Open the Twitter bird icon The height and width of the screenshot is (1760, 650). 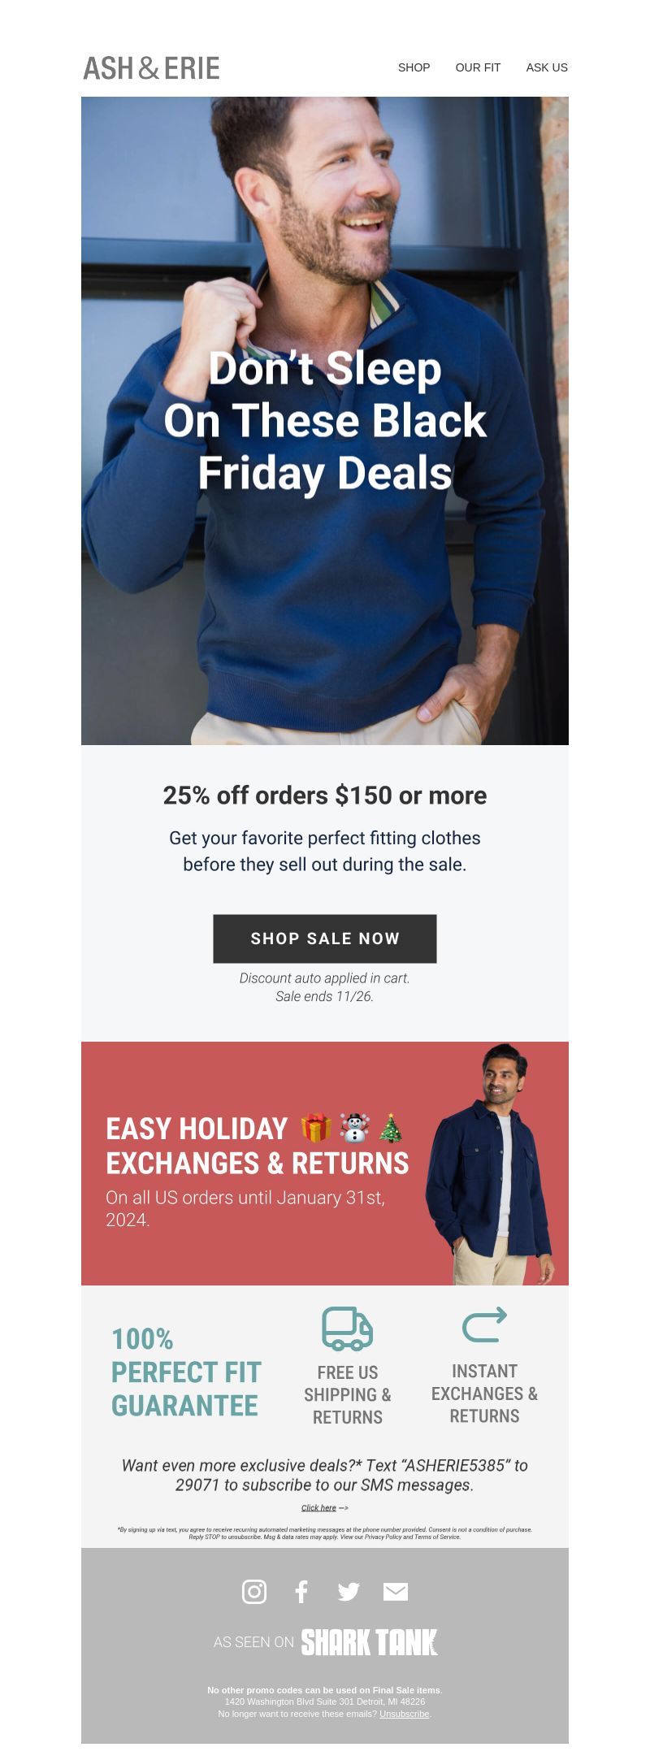[349, 1592]
